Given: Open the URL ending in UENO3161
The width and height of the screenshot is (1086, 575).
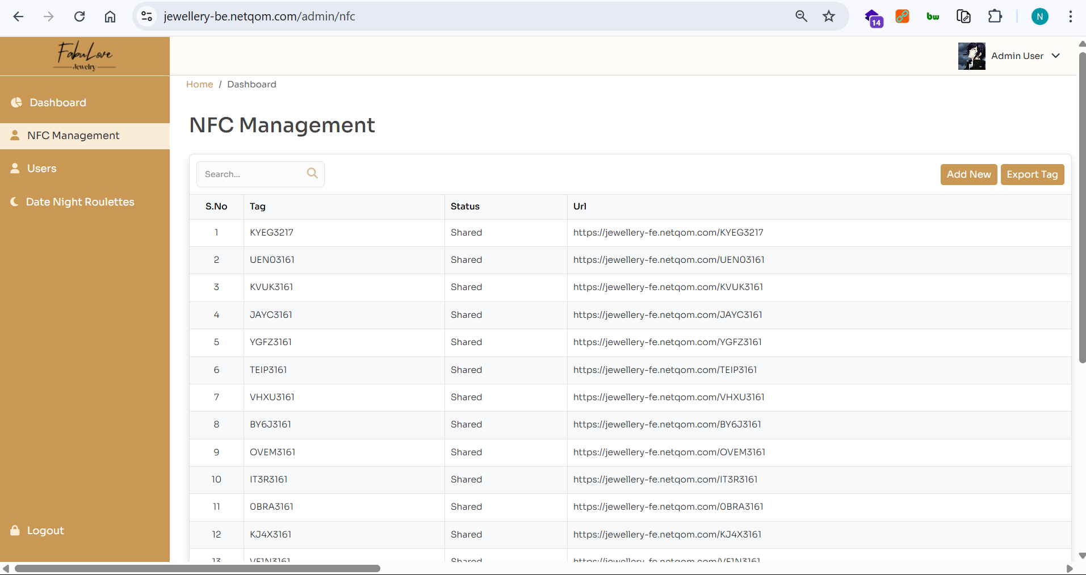Looking at the screenshot, I should pos(669,259).
